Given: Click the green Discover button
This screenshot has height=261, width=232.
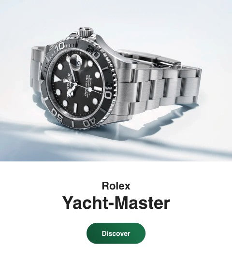Looking at the screenshot, I should pos(116,233).
